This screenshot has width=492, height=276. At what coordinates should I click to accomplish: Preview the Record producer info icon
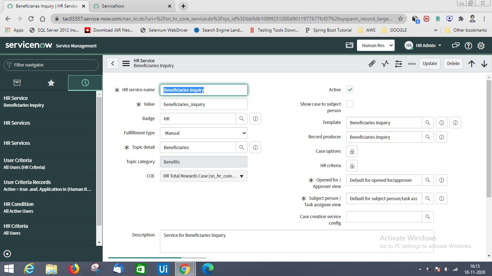click(442, 137)
